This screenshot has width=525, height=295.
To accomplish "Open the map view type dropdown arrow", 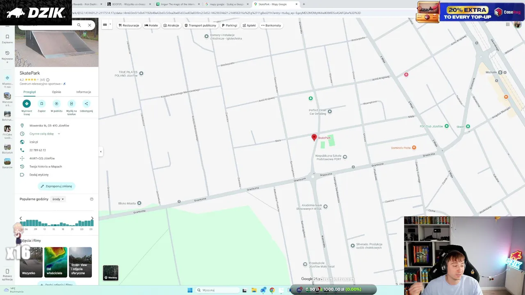I will click(x=110, y=25).
